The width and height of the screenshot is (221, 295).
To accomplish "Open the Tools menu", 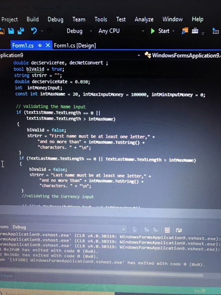I will [101, 19].
